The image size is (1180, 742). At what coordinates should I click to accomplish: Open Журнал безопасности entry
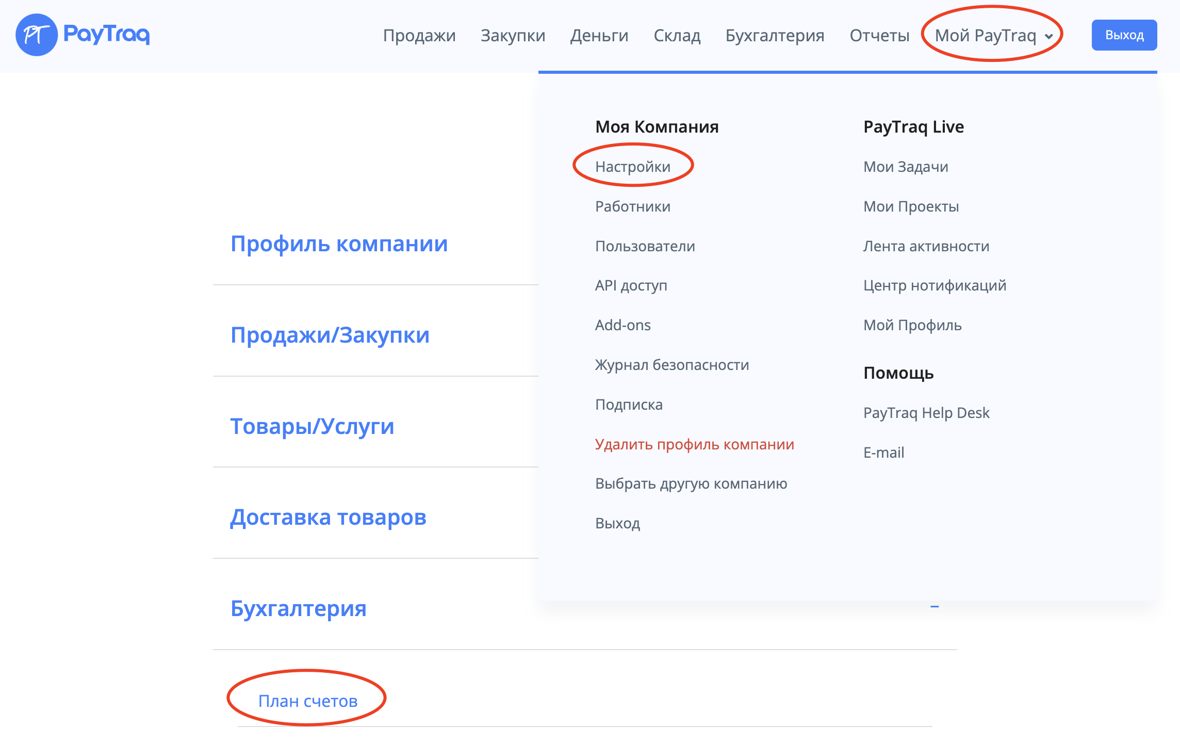click(671, 365)
